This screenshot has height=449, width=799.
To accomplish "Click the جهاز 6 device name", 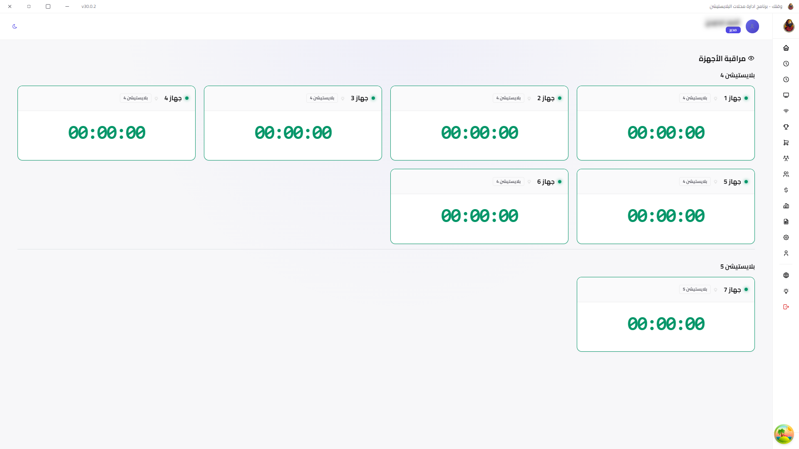I will tap(546, 182).
